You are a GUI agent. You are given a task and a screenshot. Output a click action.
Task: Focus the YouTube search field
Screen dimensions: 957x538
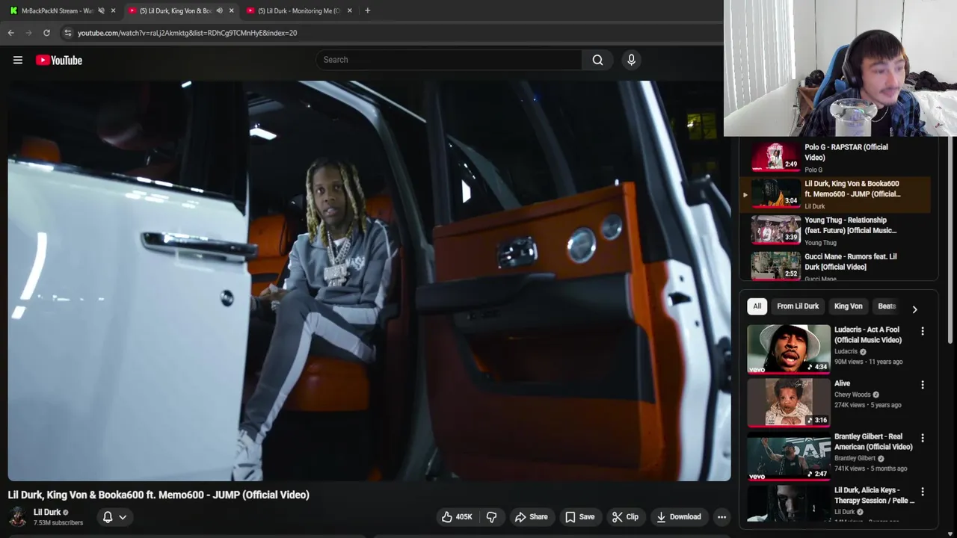click(x=449, y=60)
